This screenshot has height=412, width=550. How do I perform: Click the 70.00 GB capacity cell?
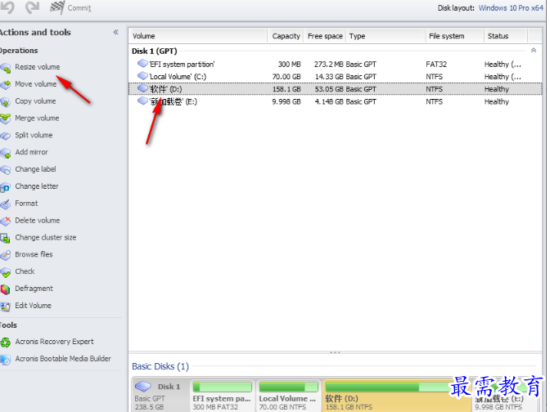pos(286,77)
